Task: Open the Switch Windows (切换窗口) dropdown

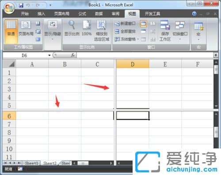Action: coord(180,31)
